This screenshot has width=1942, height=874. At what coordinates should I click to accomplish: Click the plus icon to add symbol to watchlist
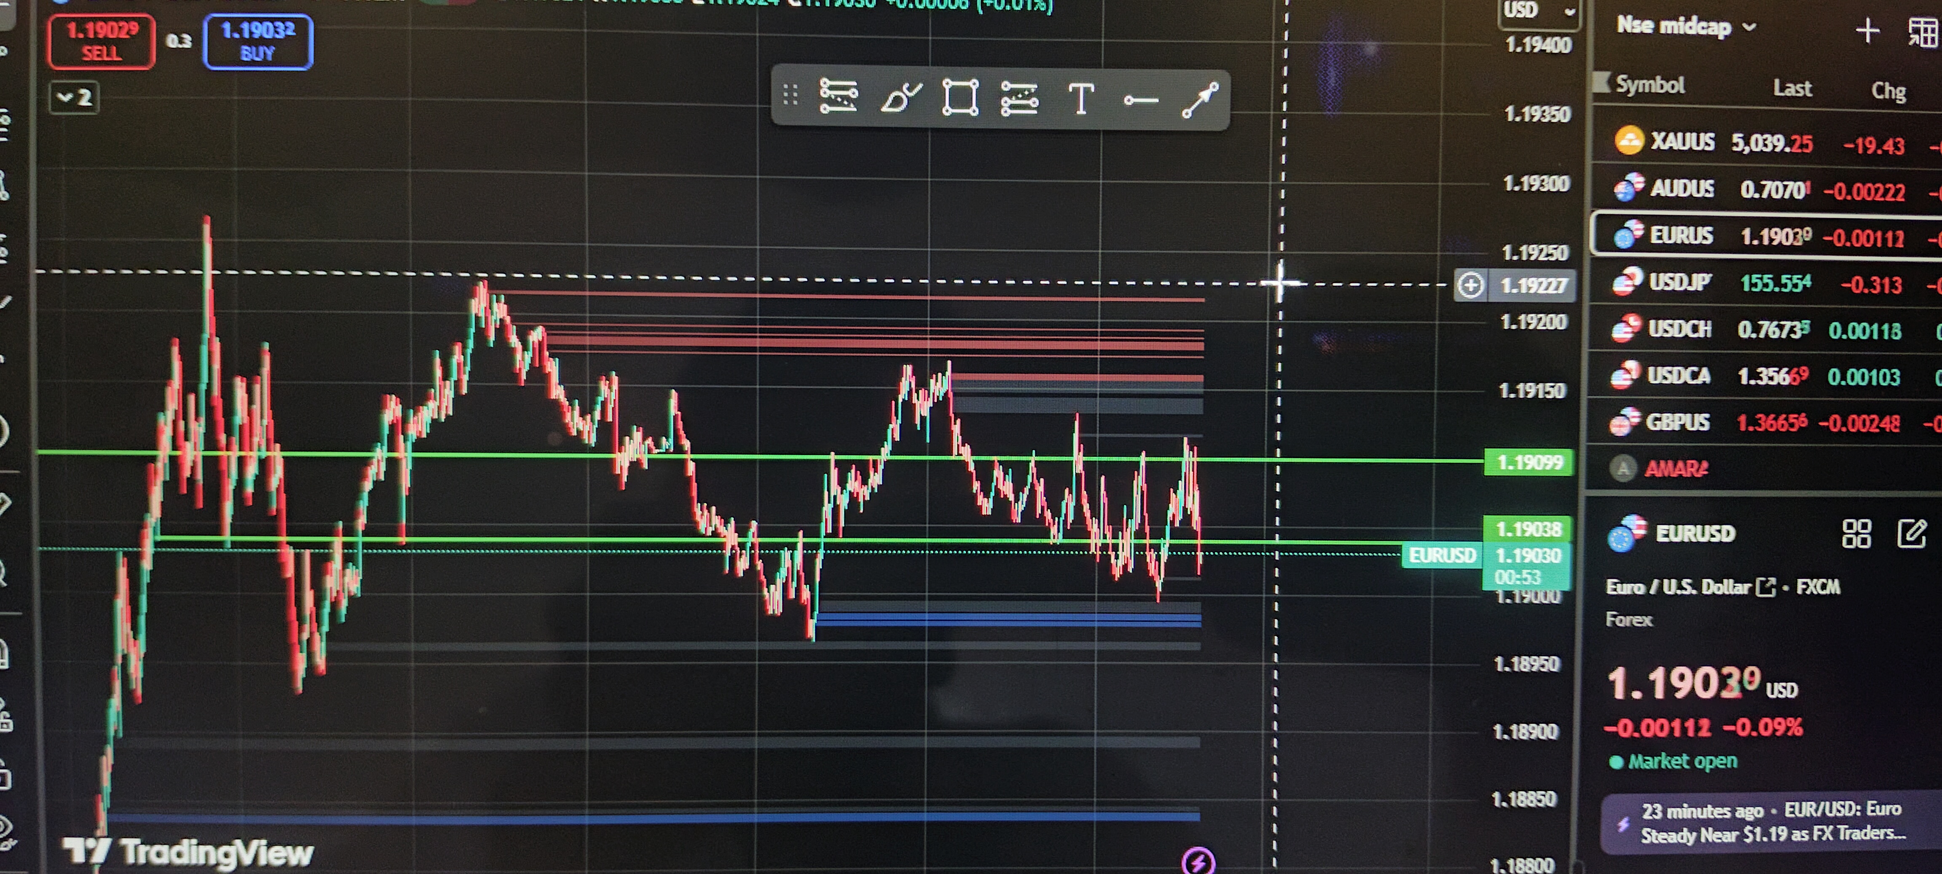[1867, 31]
